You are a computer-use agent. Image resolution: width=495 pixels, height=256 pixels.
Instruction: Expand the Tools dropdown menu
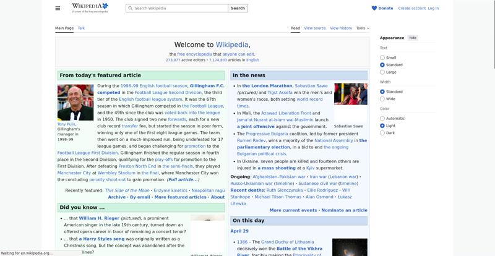(362, 28)
